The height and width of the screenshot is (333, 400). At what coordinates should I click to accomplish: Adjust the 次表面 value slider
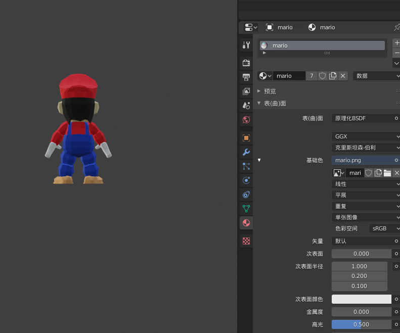click(362, 254)
